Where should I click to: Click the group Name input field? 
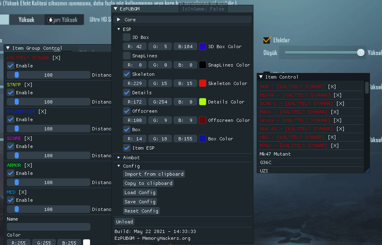point(49,227)
